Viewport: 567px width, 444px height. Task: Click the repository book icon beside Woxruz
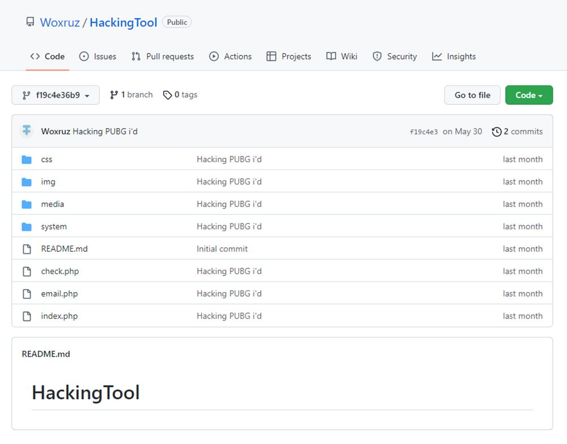[30, 23]
